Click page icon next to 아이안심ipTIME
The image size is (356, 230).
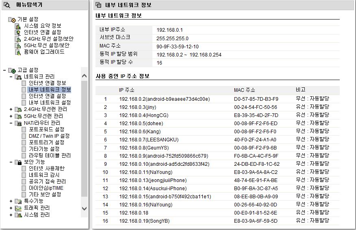pos(24,188)
